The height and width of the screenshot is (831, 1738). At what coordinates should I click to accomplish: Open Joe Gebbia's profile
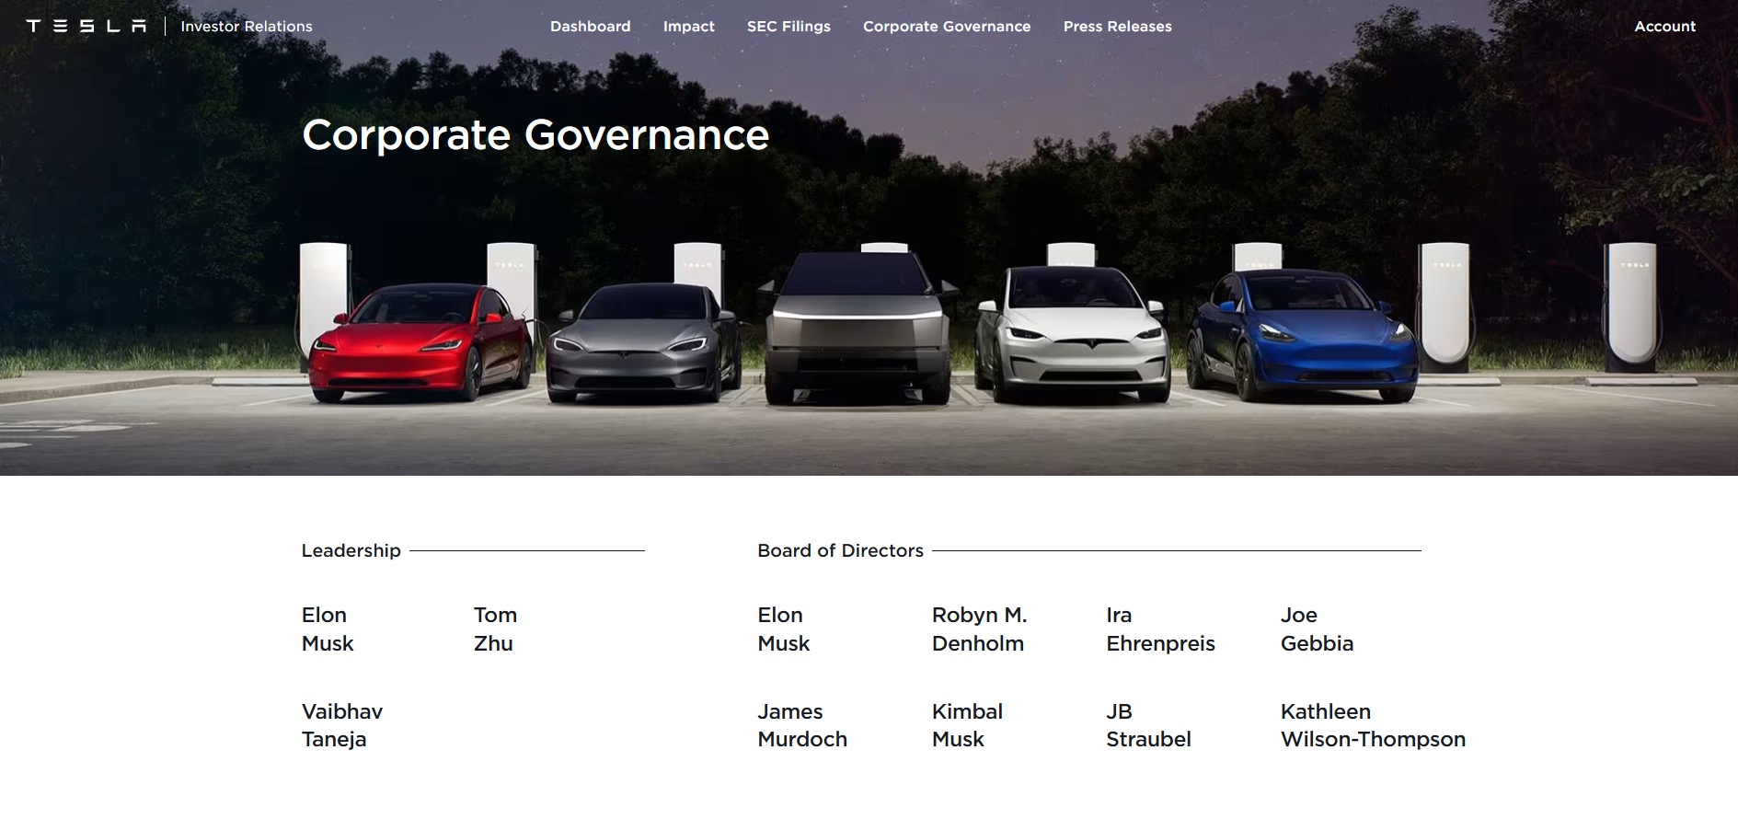(1317, 629)
